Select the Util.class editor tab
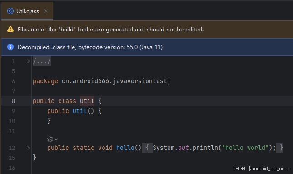 (x=27, y=11)
